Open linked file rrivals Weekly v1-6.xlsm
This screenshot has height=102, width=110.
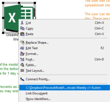(x=64, y=88)
